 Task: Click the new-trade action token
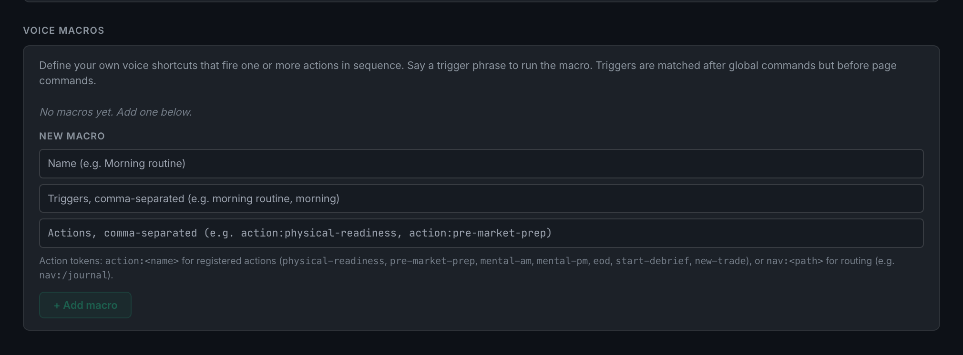click(720, 261)
